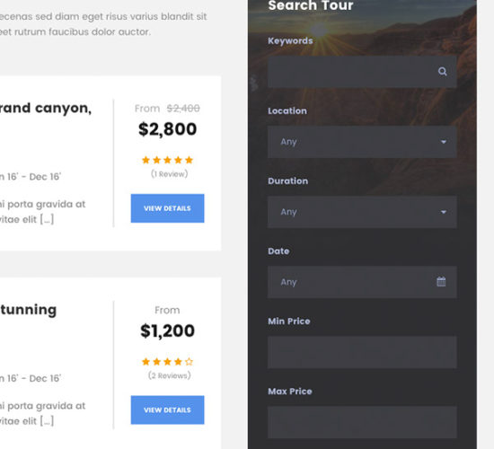Focus the Keywords search input
494x449 pixels.
point(362,72)
